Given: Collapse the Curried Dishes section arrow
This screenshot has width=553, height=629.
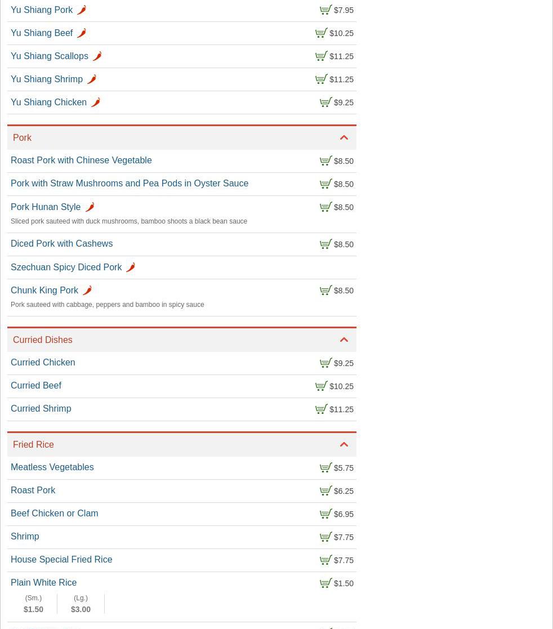Looking at the screenshot, I should coord(344,340).
